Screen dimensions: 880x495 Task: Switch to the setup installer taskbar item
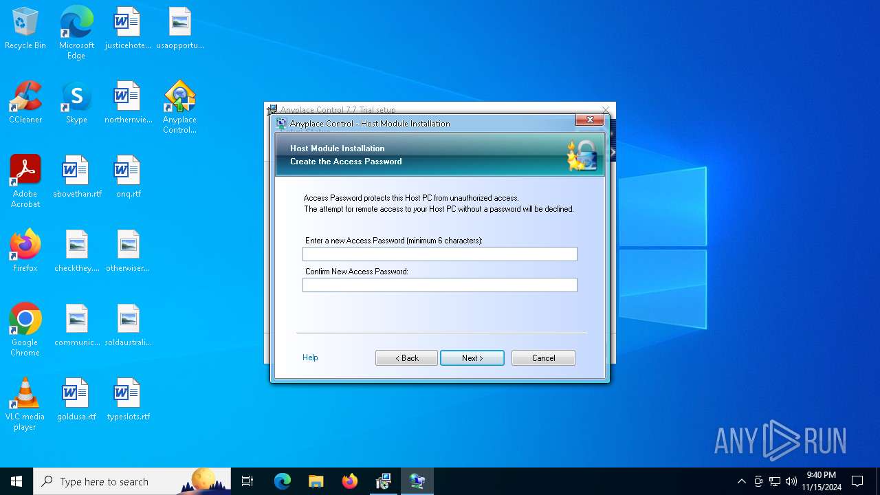[x=383, y=481]
